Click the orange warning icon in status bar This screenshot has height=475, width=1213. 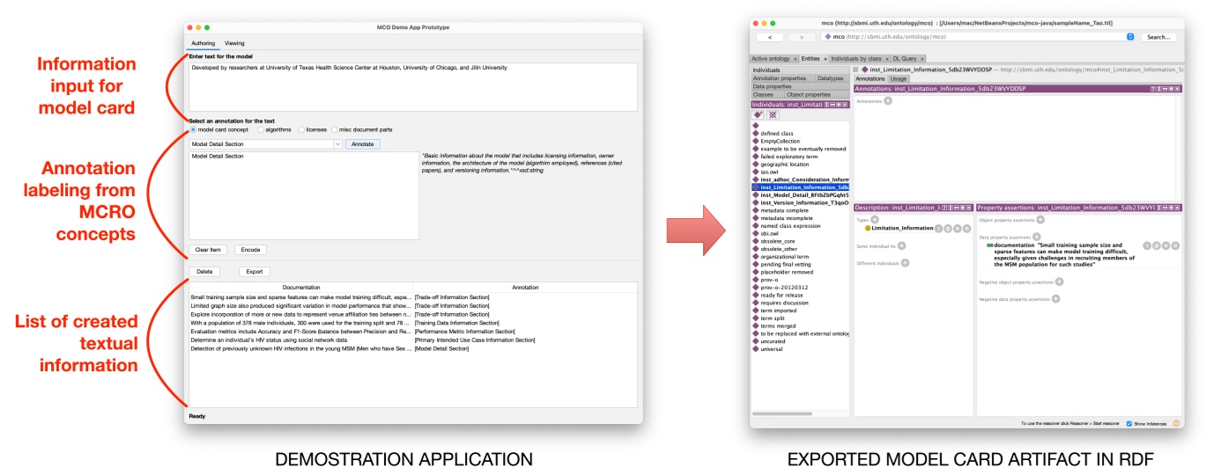pos(1176,423)
